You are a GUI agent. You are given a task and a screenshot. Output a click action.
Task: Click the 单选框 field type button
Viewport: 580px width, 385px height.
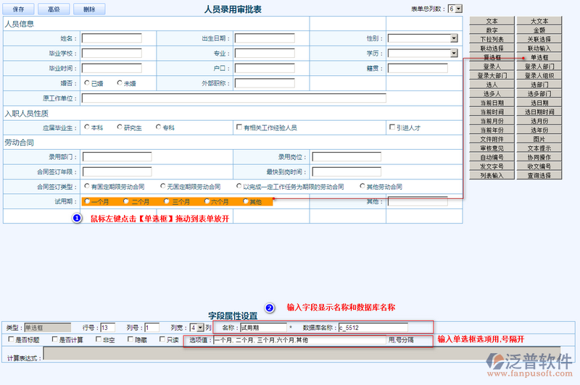(539, 57)
